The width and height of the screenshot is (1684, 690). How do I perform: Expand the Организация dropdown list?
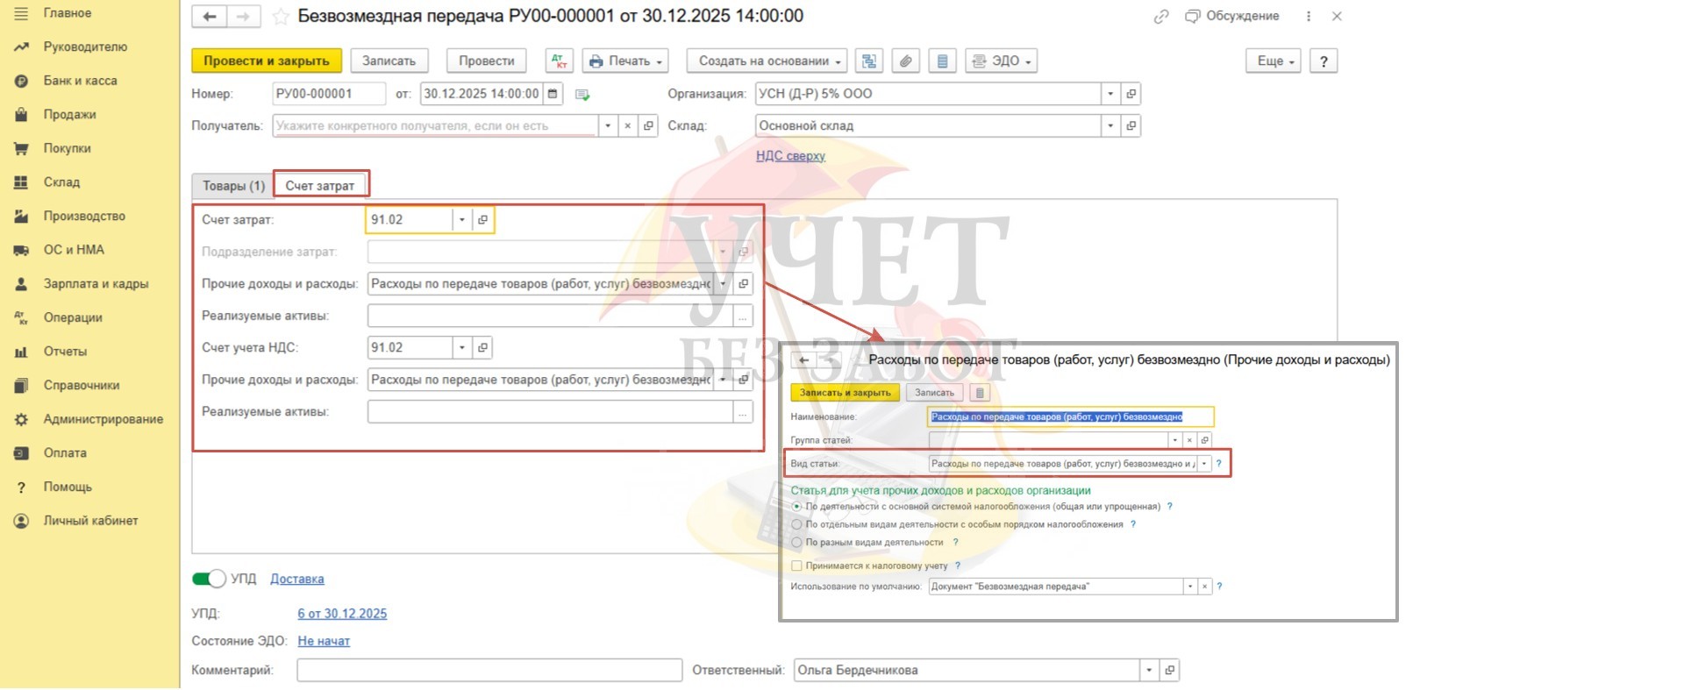(1110, 94)
